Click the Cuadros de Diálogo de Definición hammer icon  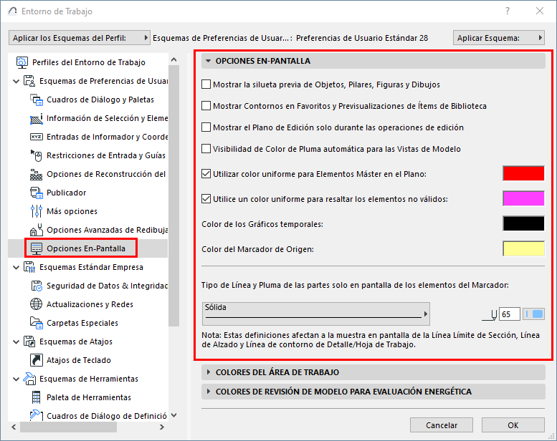click(37, 415)
